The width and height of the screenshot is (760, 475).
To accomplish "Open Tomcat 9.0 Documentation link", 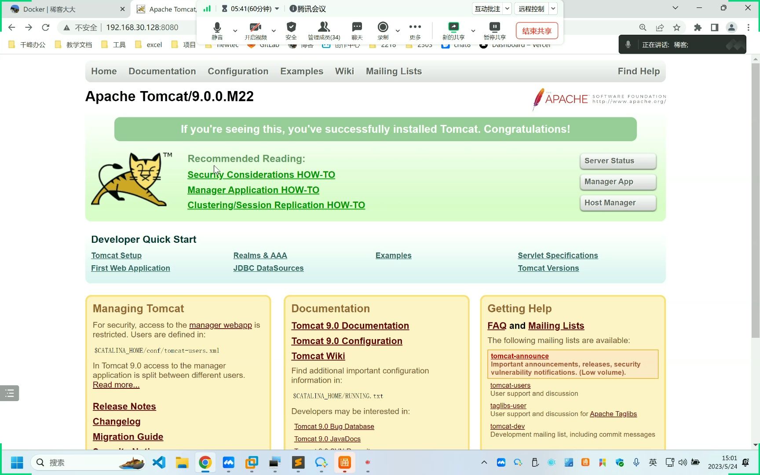I will [x=350, y=325].
